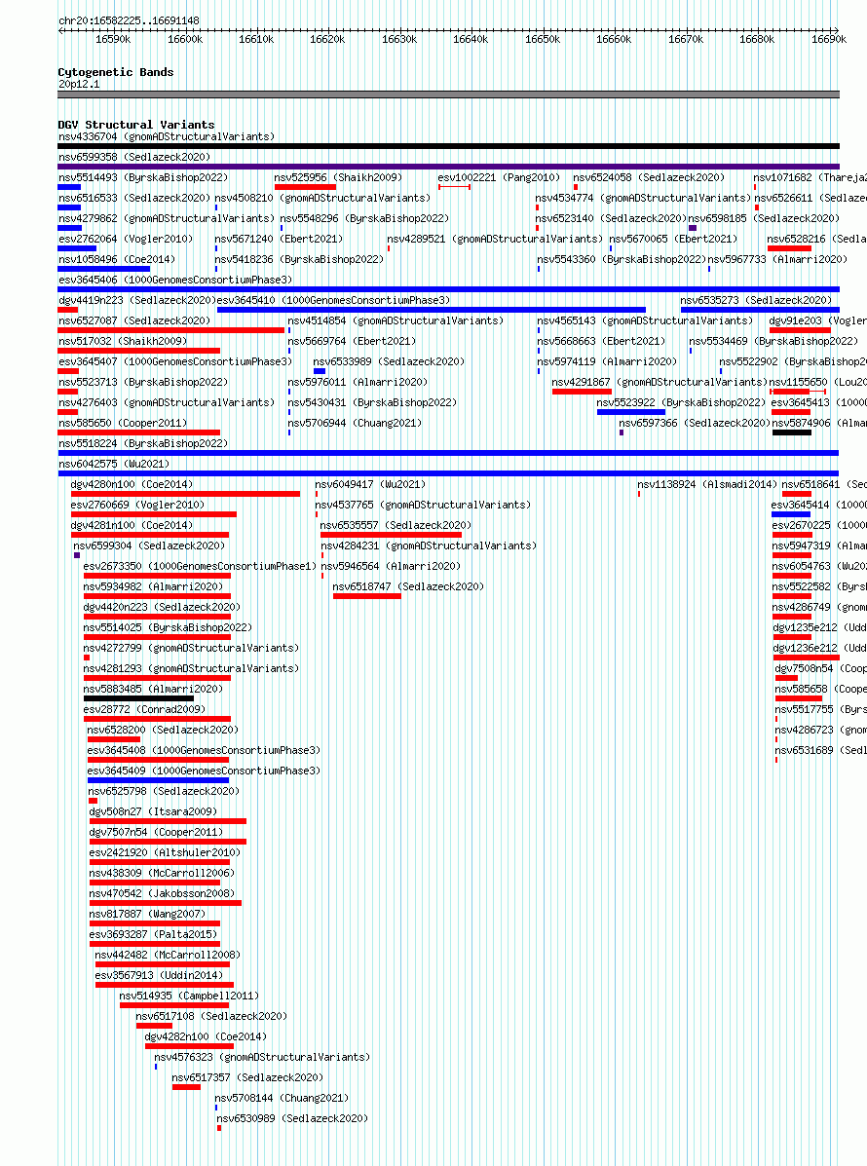
Task: Select the nsv5934982 (Almarri2020) variant
Action: (x=153, y=586)
